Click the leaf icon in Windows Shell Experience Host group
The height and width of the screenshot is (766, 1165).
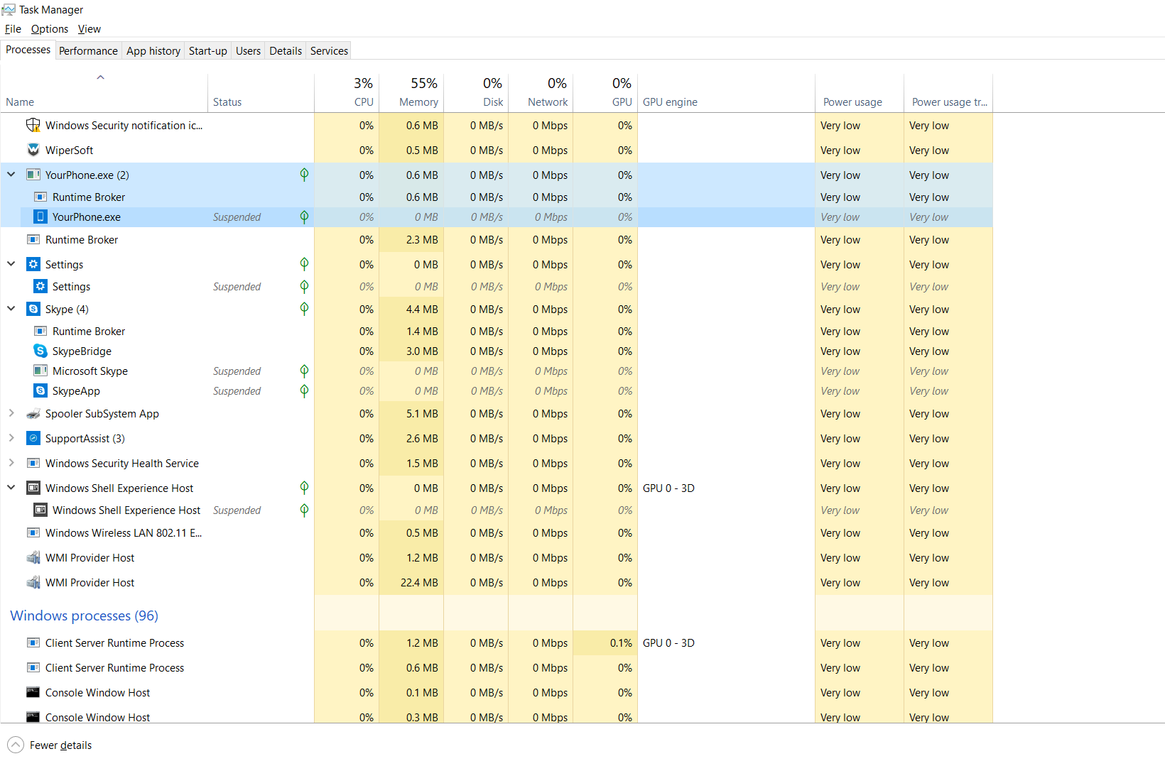304,488
